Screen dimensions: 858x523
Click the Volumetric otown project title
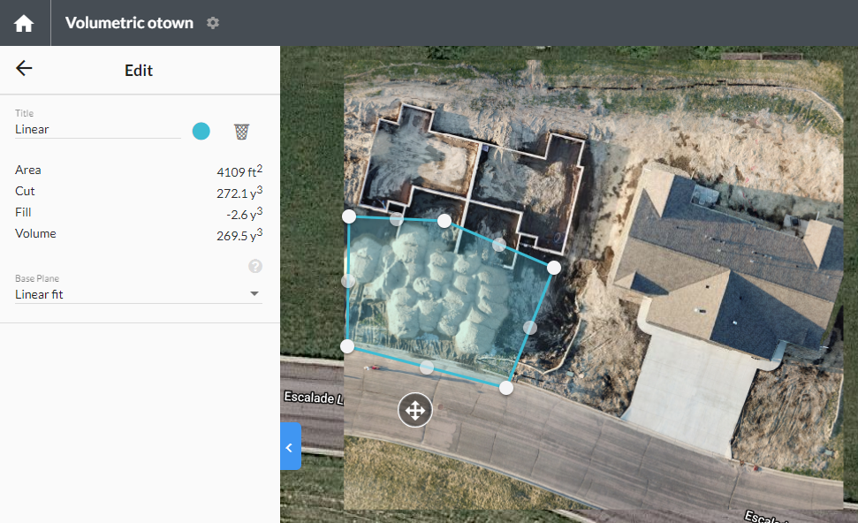[x=129, y=23]
